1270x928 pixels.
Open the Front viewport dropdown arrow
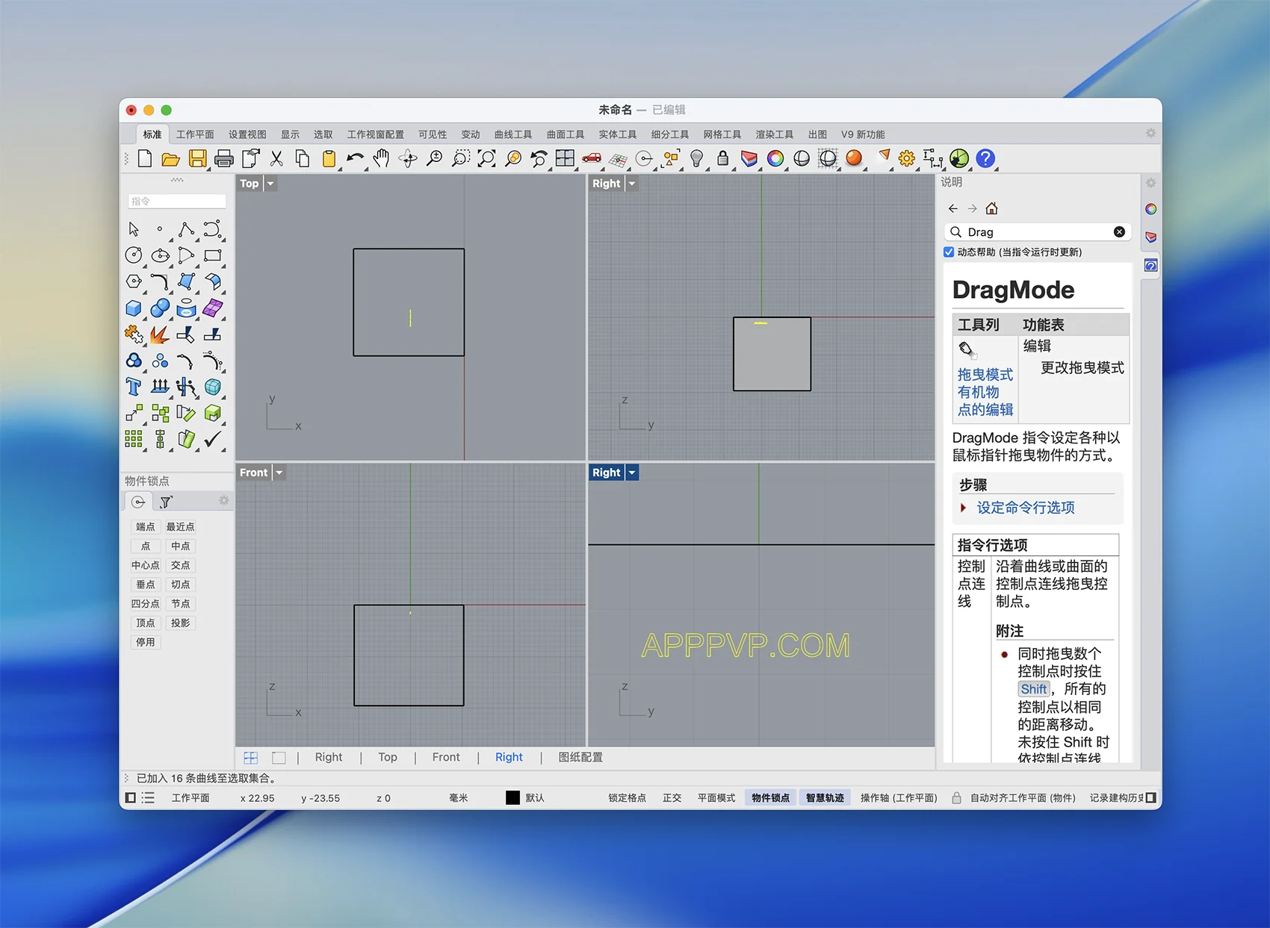(x=279, y=473)
